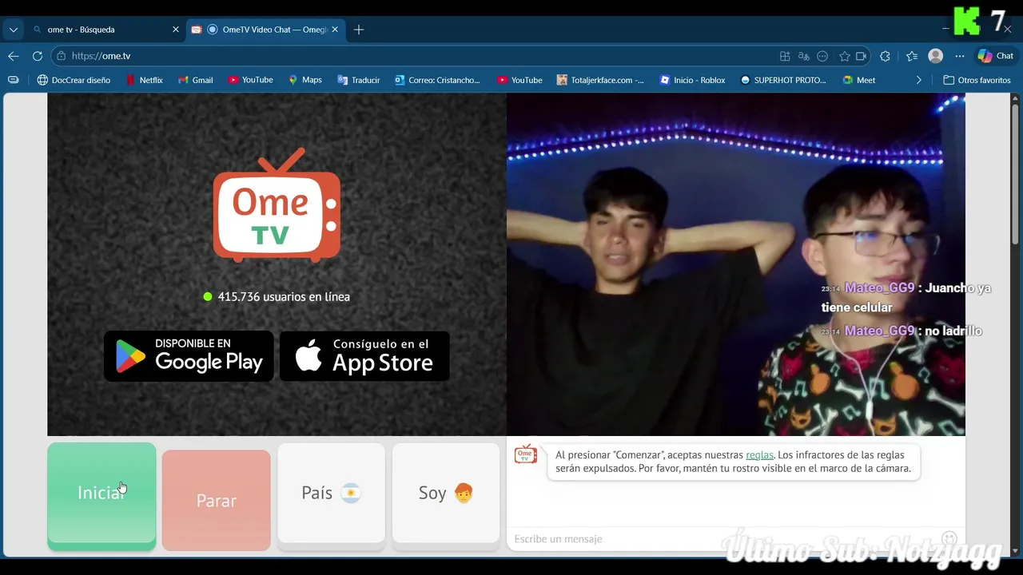Close the OmeTV Video Chat tab

[x=335, y=30]
